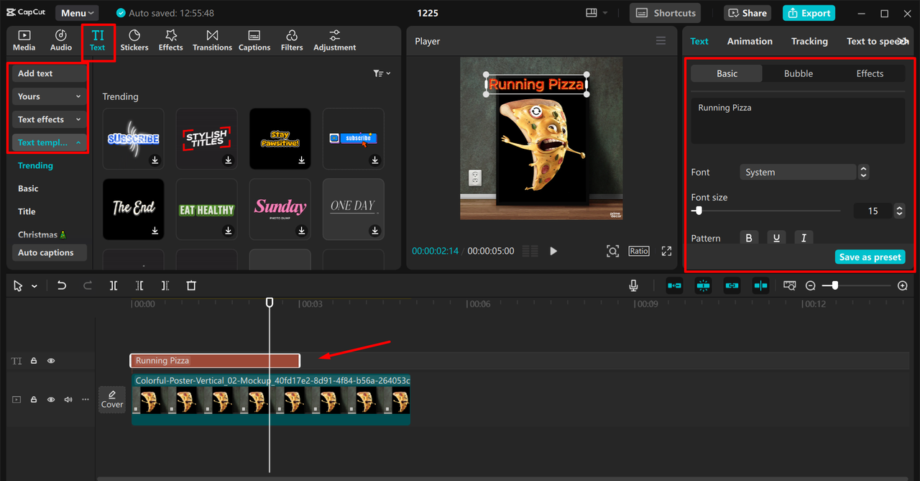
Task: Toggle the linkage option in timeline
Action: pyautogui.click(x=732, y=285)
